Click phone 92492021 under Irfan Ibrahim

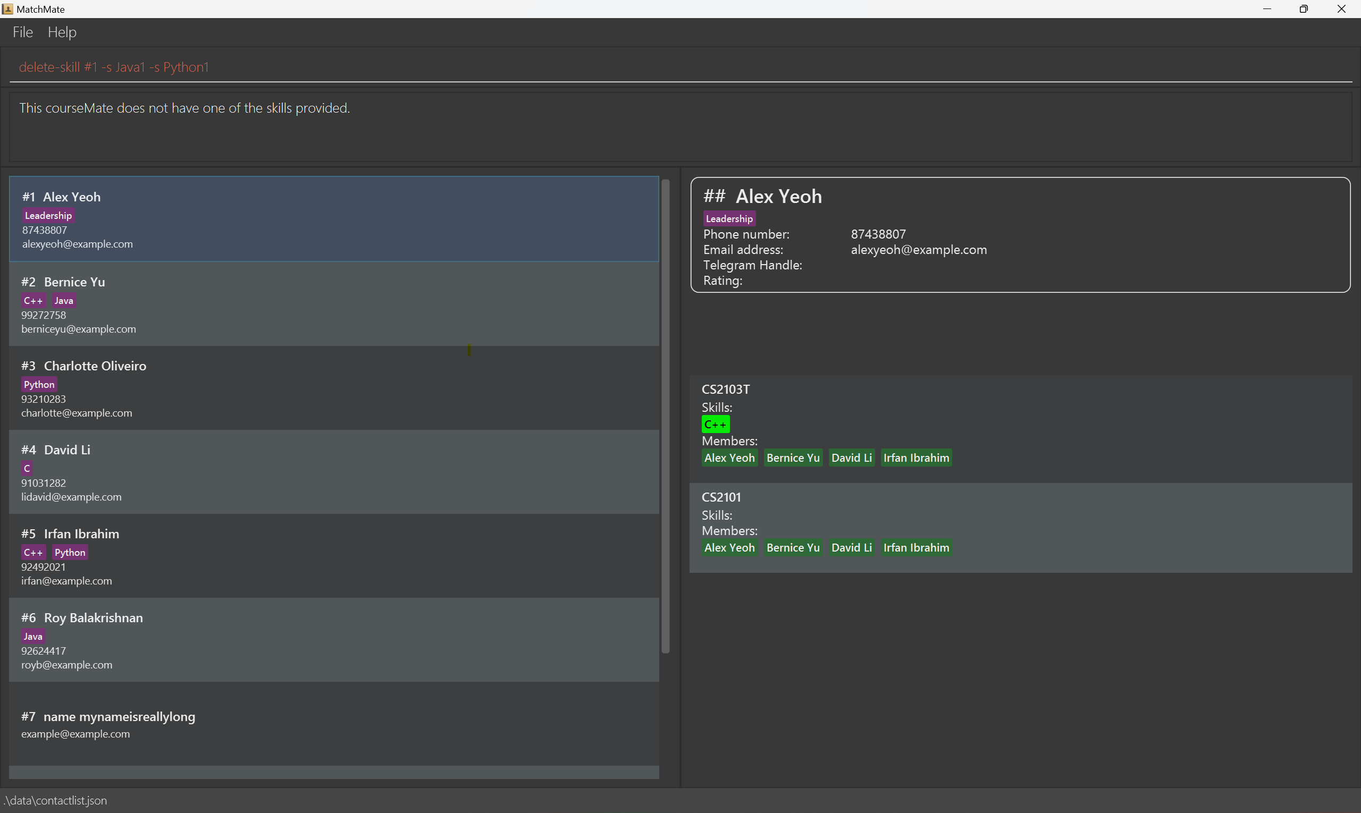coord(43,567)
